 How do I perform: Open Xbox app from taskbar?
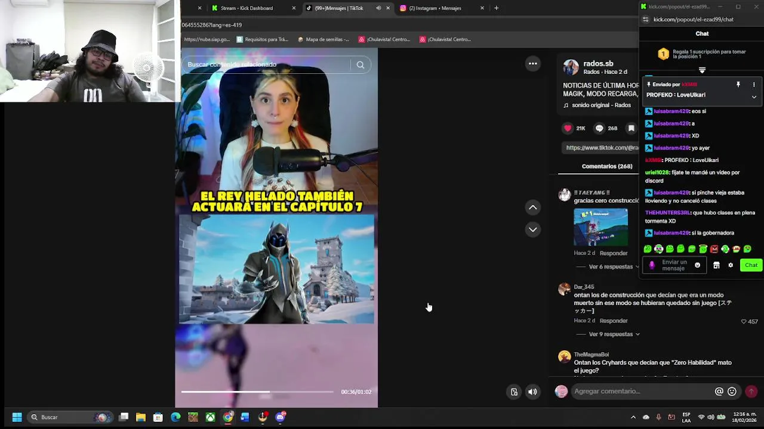pos(210,417)
